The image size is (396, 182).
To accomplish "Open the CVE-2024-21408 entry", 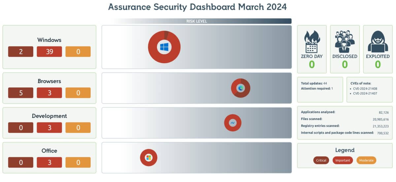I will 365,89.
